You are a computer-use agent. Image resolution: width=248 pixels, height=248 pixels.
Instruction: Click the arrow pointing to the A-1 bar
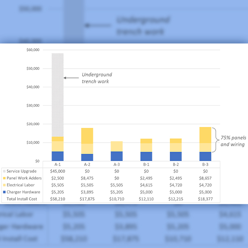tap(71, 78)
